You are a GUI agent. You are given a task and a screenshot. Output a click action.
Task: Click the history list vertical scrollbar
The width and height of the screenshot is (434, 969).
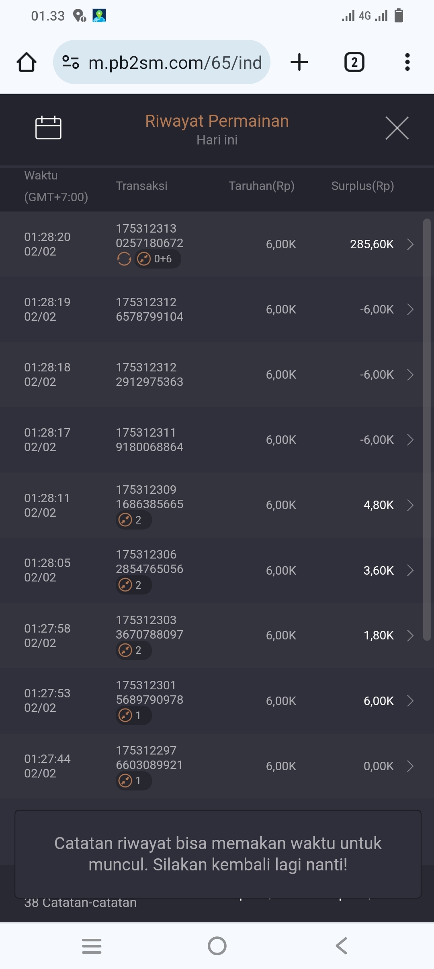pyautogui.click(x=427, y=429)
